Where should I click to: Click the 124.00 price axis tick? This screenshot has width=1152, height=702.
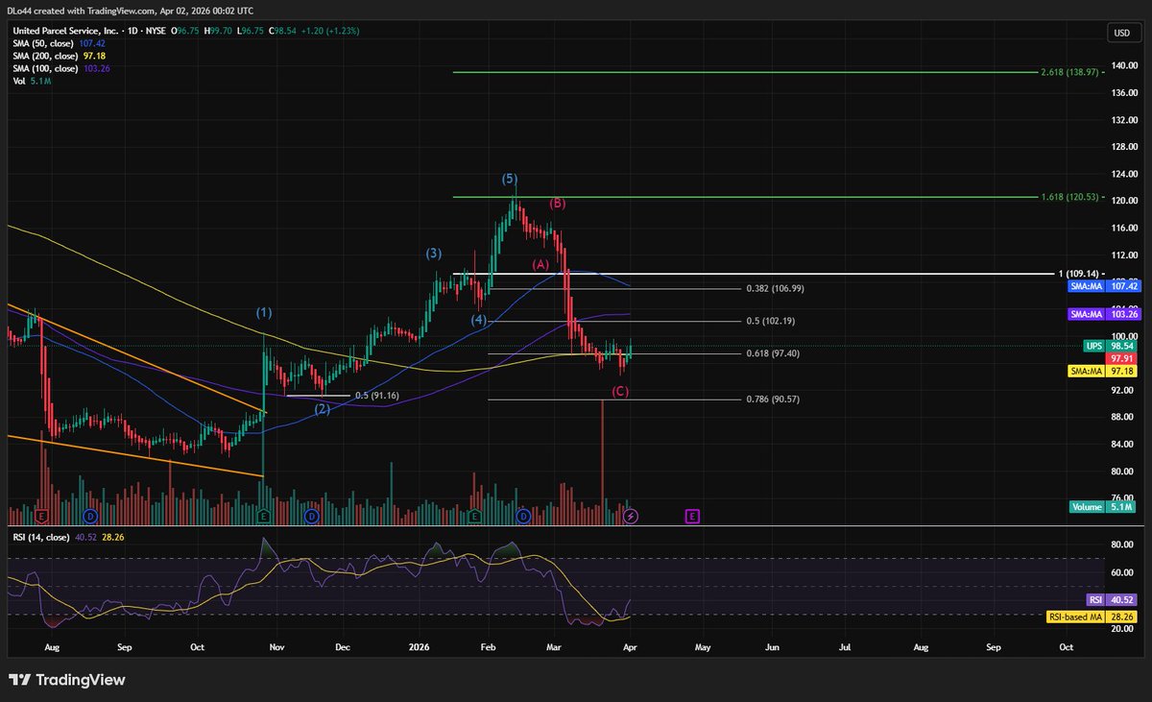[x=1123, y=174]
